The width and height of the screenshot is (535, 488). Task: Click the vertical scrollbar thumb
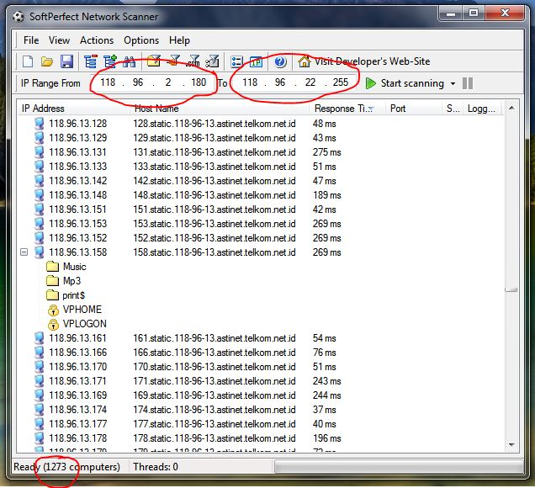point(511,289)
